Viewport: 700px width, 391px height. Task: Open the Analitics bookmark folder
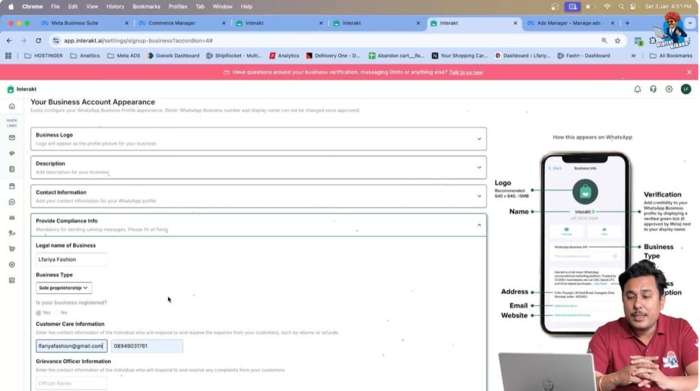(85, 56)
